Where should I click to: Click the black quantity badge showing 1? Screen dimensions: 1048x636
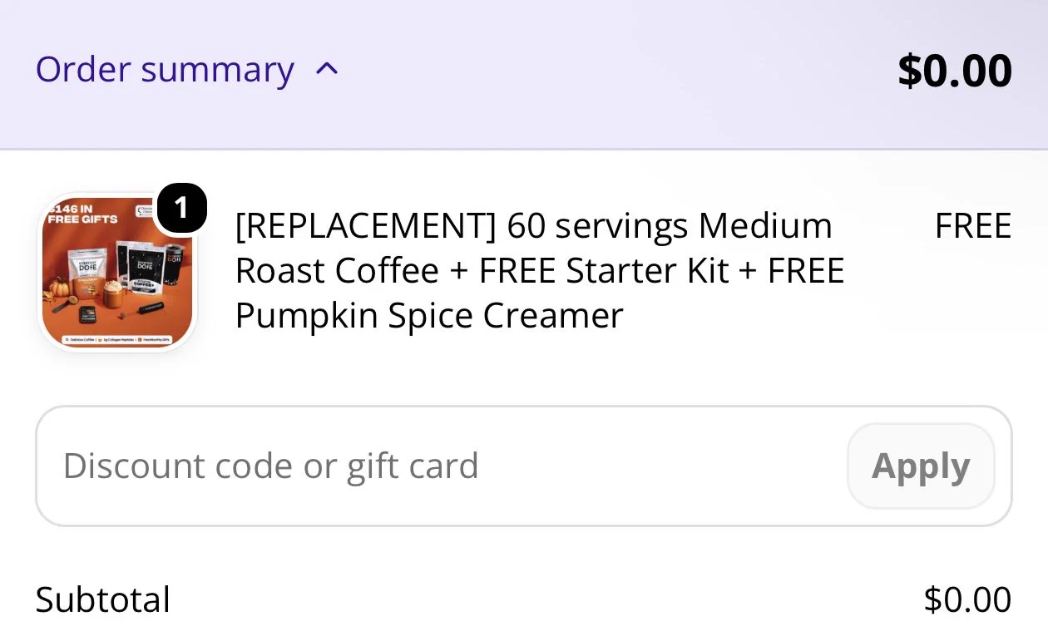click(x=180, y=208)
